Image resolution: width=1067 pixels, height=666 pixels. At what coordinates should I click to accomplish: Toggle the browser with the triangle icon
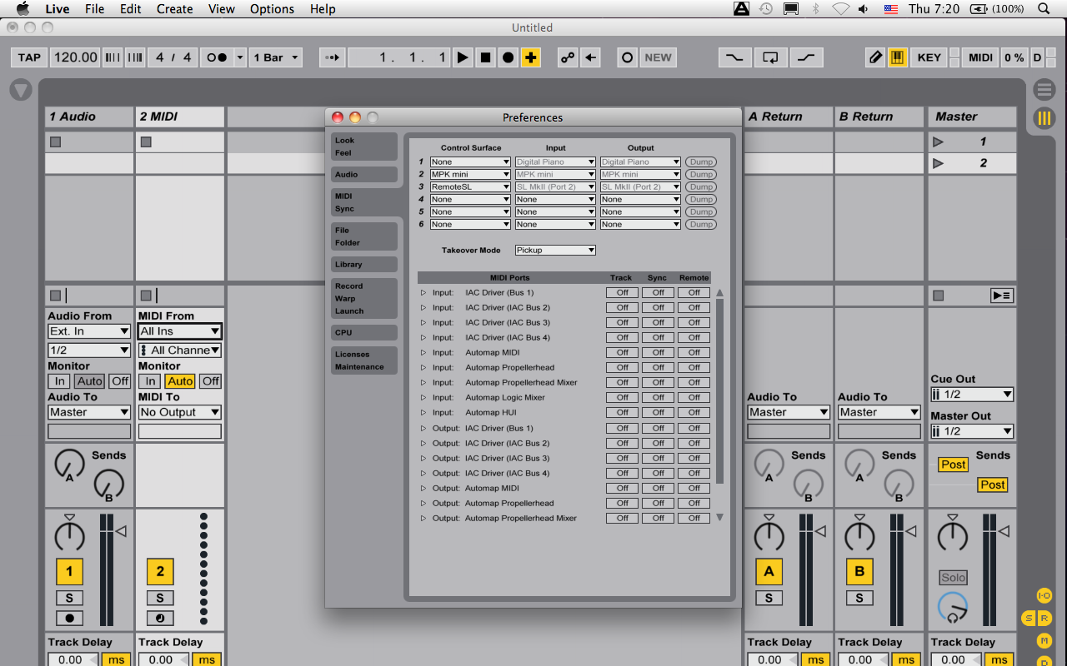21,90
